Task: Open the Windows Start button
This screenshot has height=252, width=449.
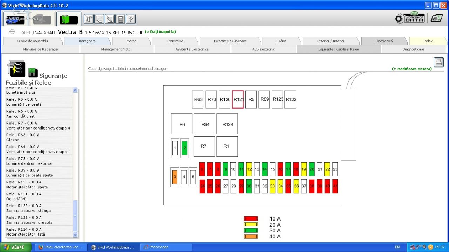Action: (15, 247)
